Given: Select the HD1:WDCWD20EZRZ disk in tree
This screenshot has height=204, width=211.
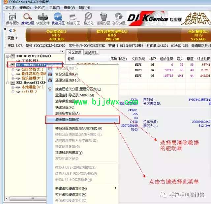Looking at the screenshot, I should pos(39,65).
